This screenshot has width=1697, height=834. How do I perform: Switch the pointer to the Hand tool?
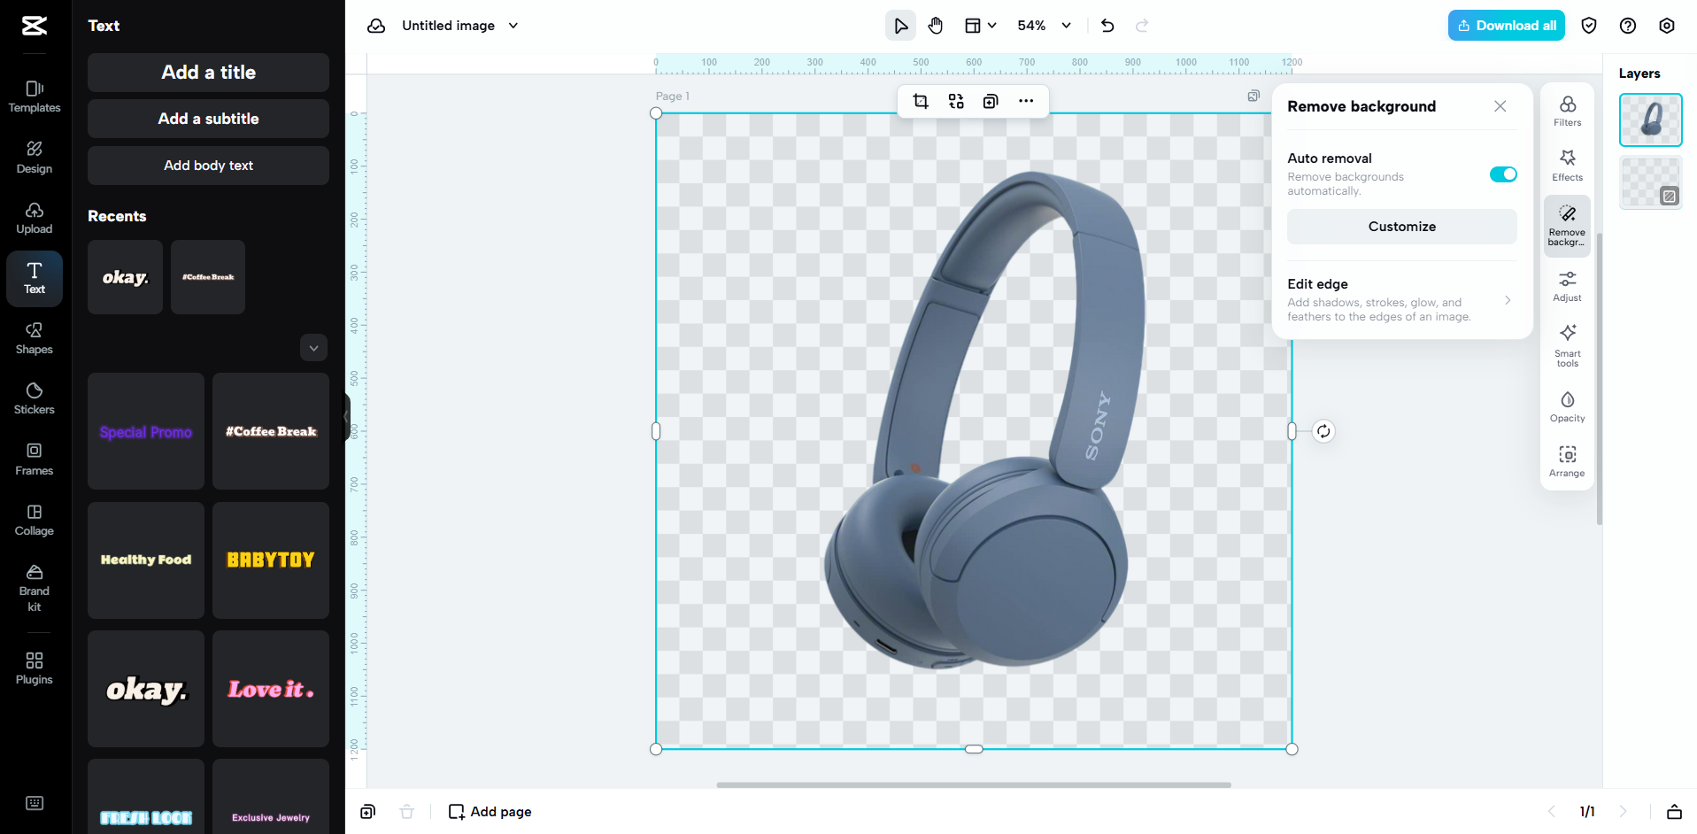[935, 25]
